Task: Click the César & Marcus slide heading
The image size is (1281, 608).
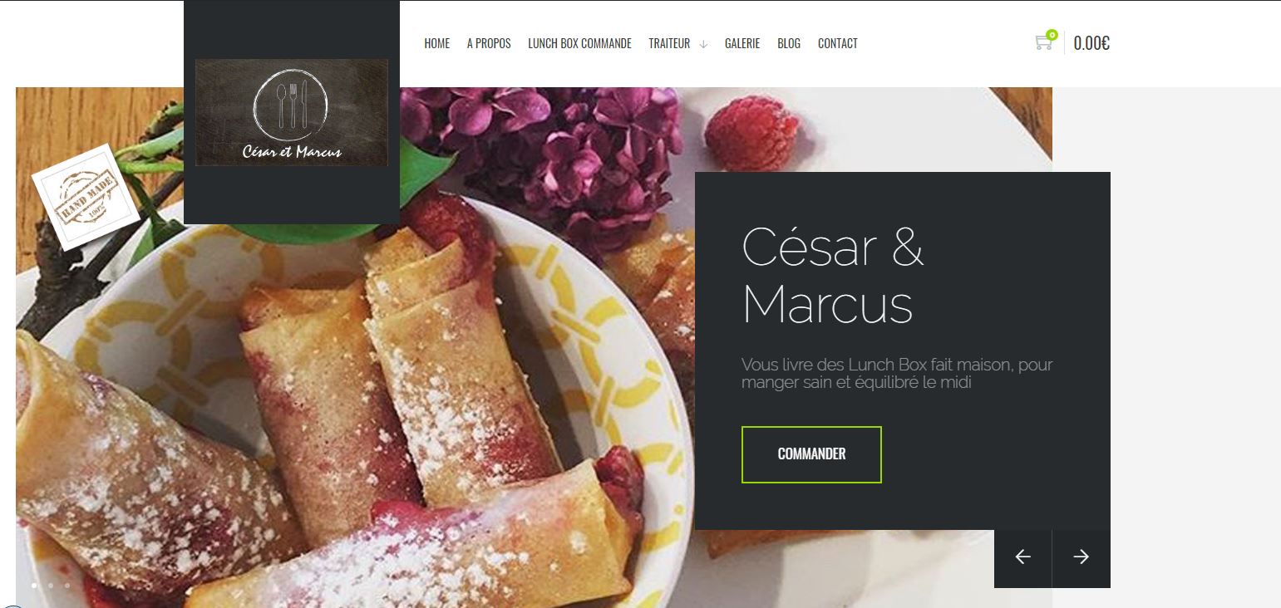Action: coord(833,275)
